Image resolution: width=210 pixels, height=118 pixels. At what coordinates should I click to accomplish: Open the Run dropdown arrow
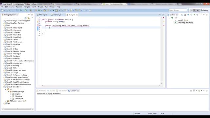click(x=28, y=10)
